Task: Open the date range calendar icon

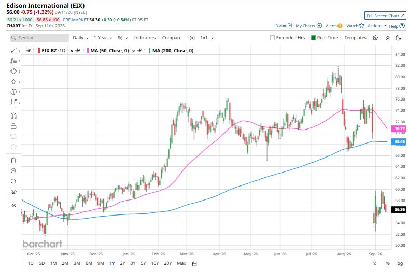Action: (x=194, y=263)
